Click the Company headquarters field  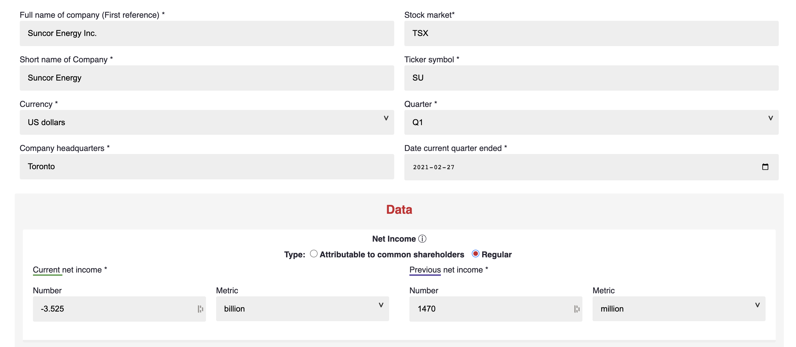pyautogui.click(x=206, y=167)
